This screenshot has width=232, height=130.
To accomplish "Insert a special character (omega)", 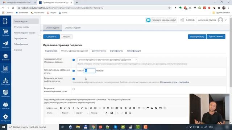I will (x=112, y=108).
